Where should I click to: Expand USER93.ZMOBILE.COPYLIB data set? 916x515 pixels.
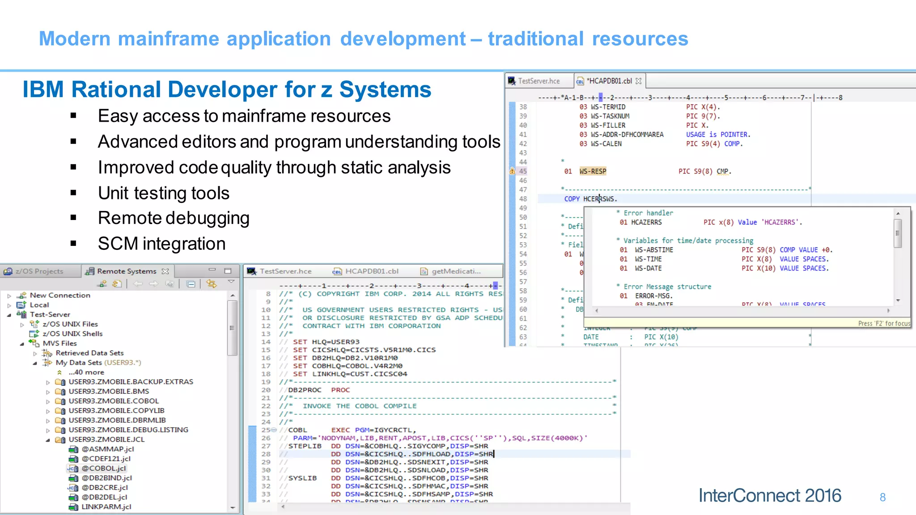click(48, 411)
